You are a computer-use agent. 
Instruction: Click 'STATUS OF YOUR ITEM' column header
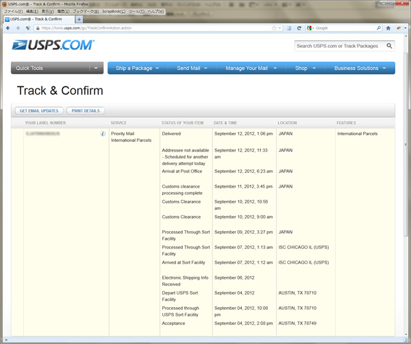click(182, 123)
